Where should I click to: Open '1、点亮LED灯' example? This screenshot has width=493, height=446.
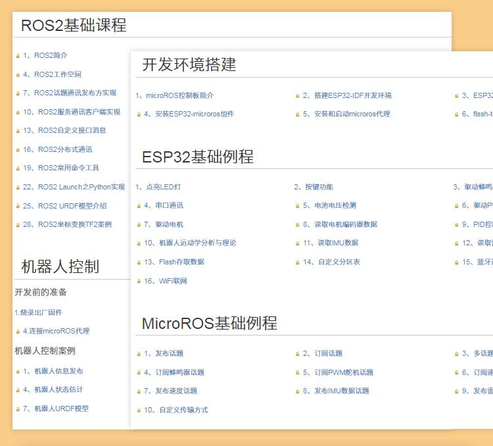158,187
